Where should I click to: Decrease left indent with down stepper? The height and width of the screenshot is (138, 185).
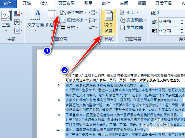pyautogui.click(x=182, y=24)
